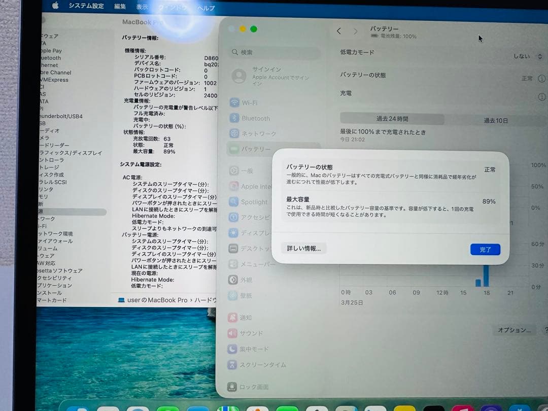The image size is (548, 411).
Task: Click the green zoom window button
Action: coord(254,29)
